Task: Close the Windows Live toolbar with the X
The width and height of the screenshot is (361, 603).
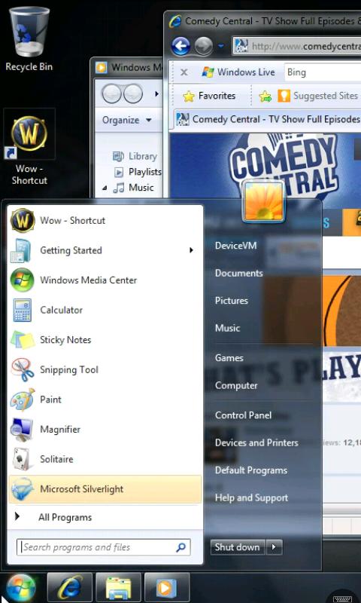Action: 184,72
